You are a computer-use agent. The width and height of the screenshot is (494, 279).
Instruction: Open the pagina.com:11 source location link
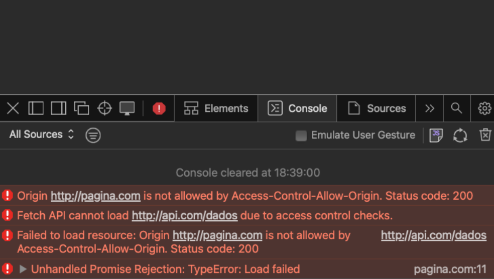450,269
